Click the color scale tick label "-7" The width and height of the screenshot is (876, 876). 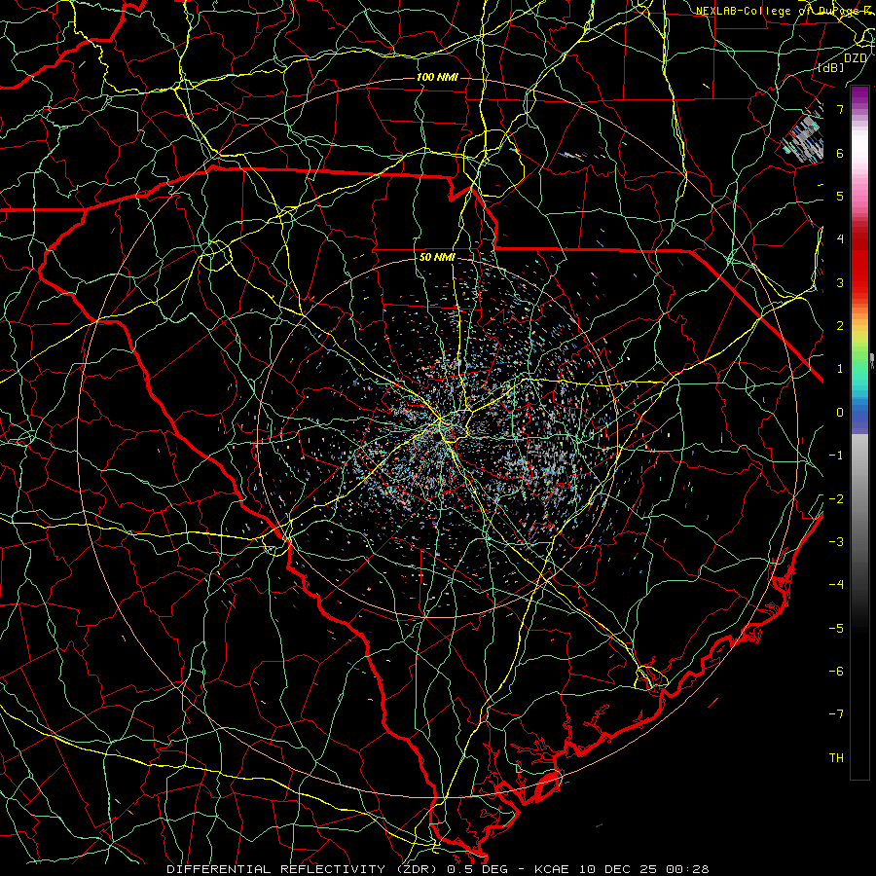point(836,714)
